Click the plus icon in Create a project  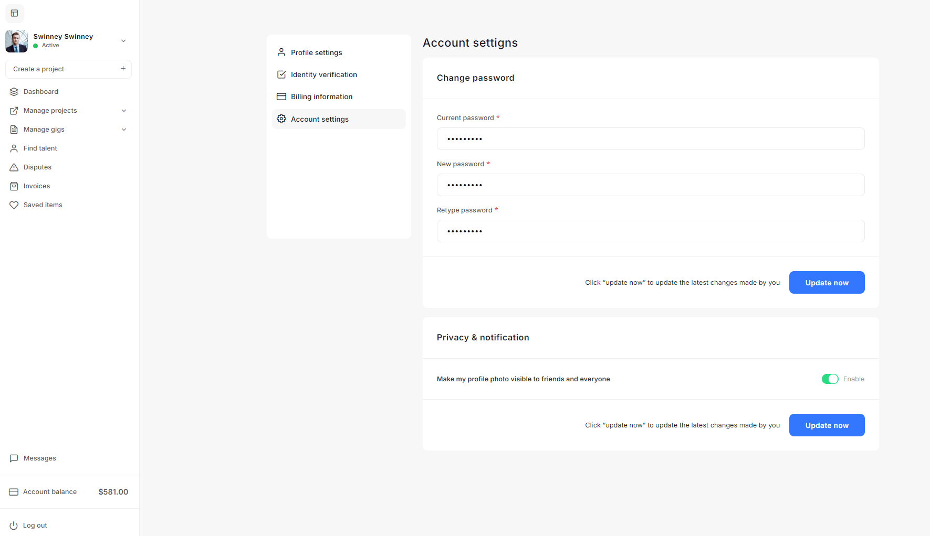(123, 69)
